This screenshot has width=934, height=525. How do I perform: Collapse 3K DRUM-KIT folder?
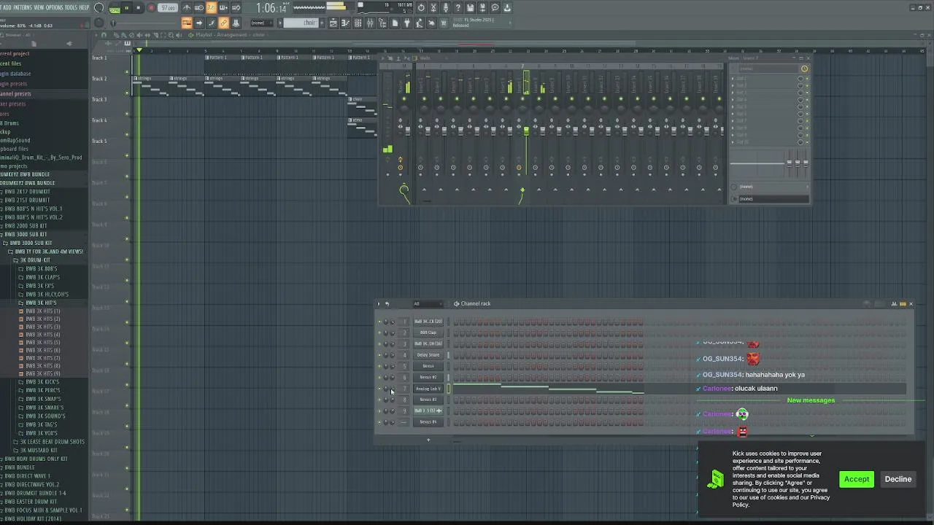point(34,260)
